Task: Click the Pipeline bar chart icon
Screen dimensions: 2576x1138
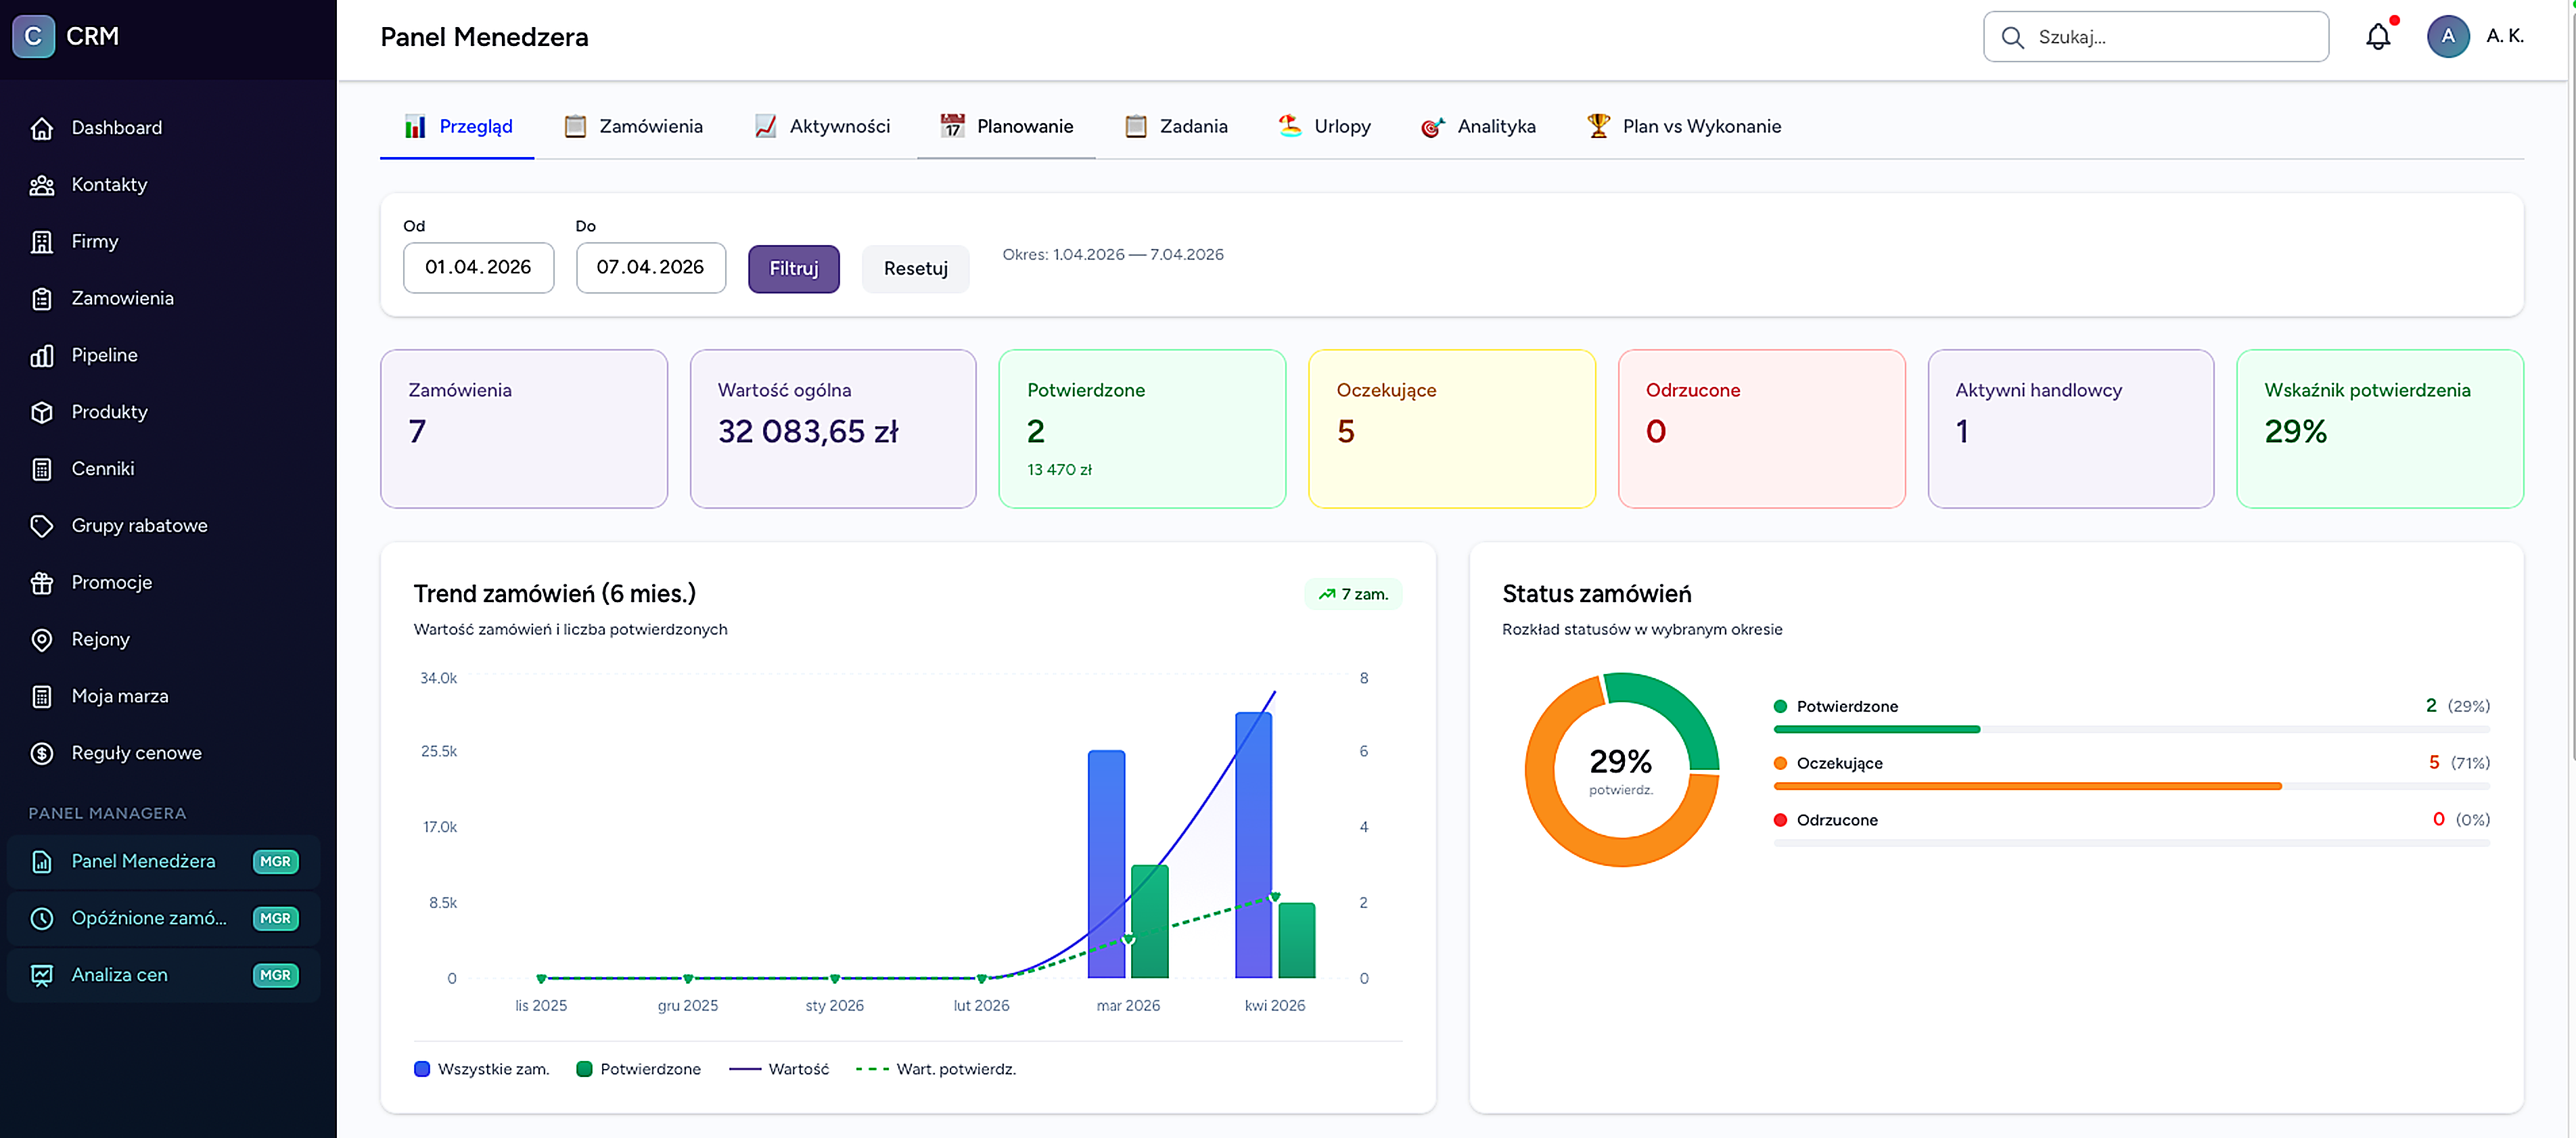Action: click(x=42, y=356)
